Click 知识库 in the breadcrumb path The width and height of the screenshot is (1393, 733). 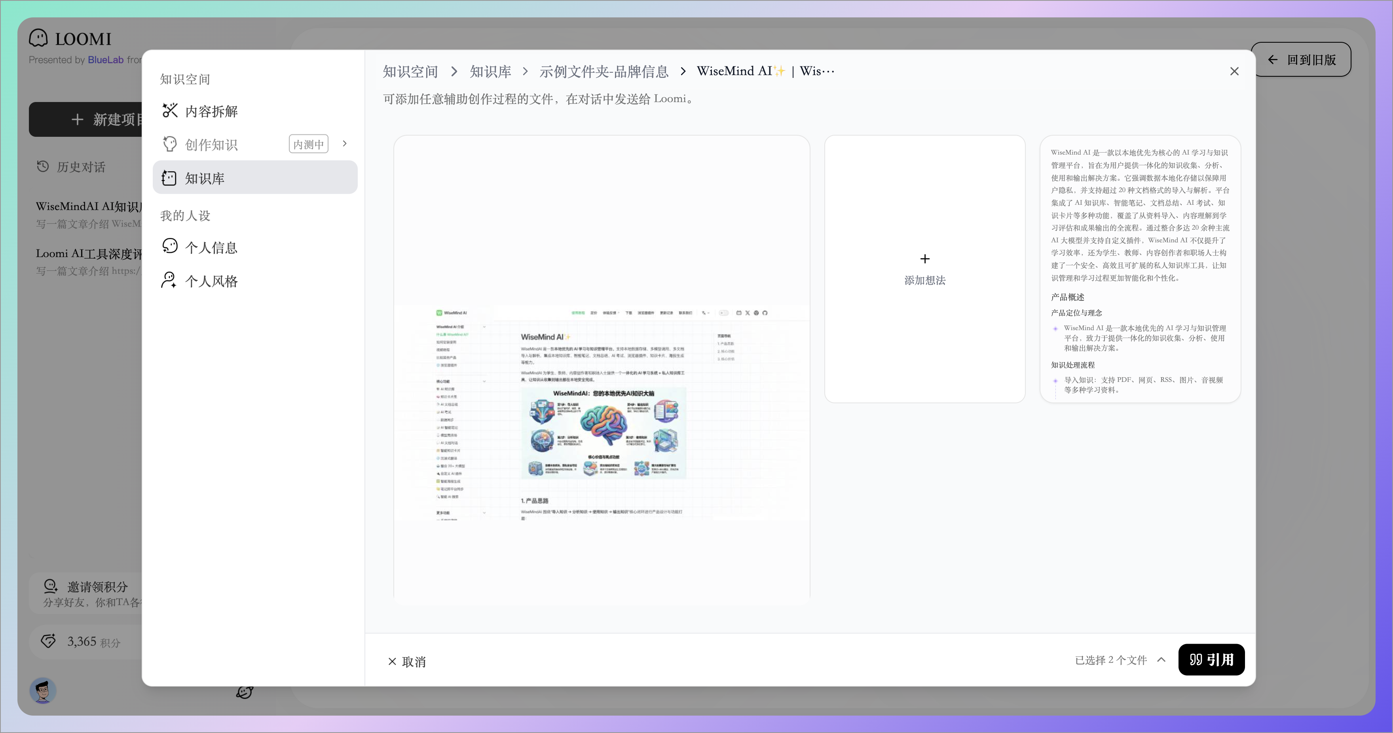(x=490, y=71)
